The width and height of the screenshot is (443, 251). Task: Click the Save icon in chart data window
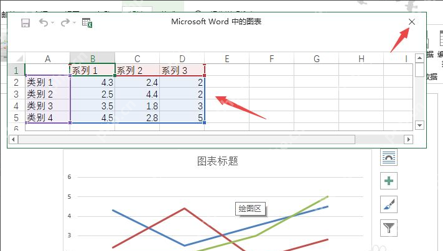pyautogui.click(x=26, y=23)
